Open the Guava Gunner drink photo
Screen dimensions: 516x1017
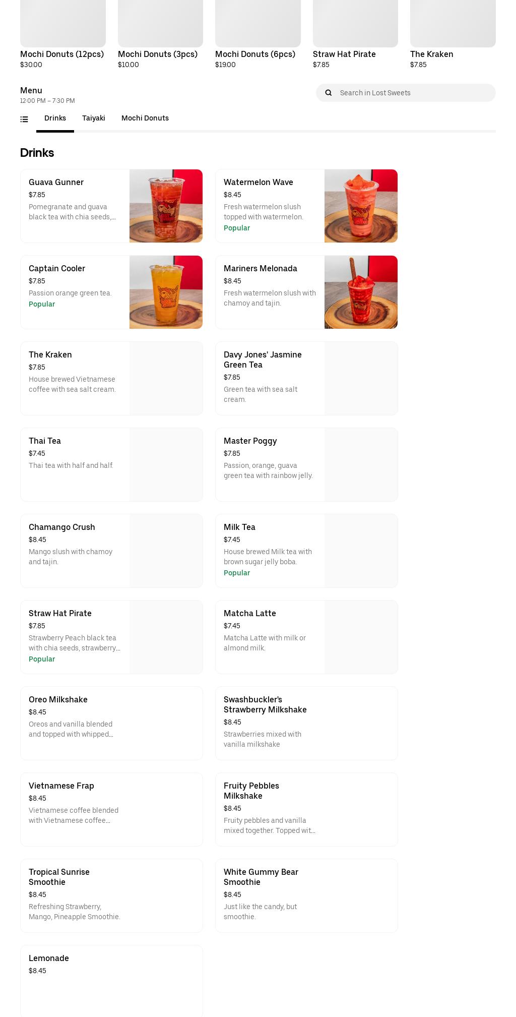coord(166,206)
